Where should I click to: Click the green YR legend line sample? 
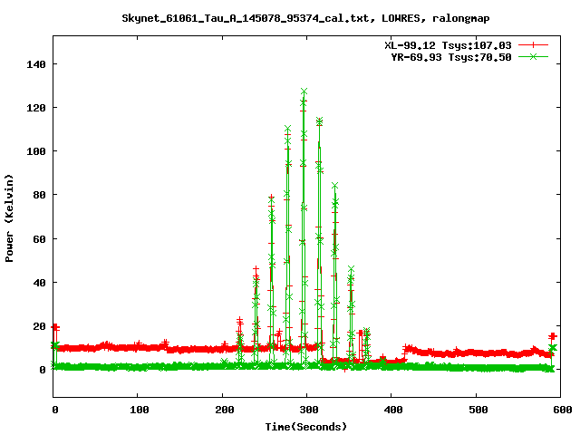(535, 56)
